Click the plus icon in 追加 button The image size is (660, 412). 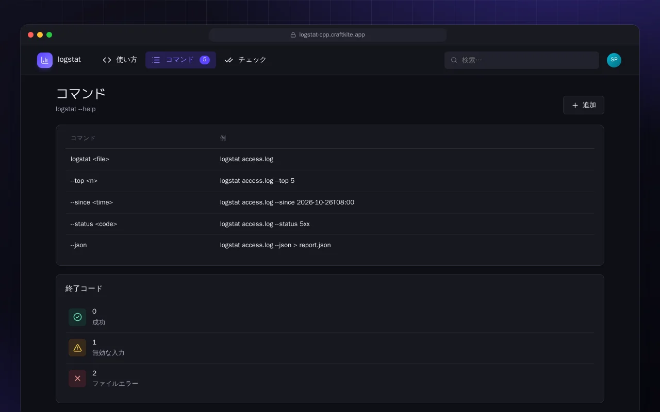(x=575, y=105)
